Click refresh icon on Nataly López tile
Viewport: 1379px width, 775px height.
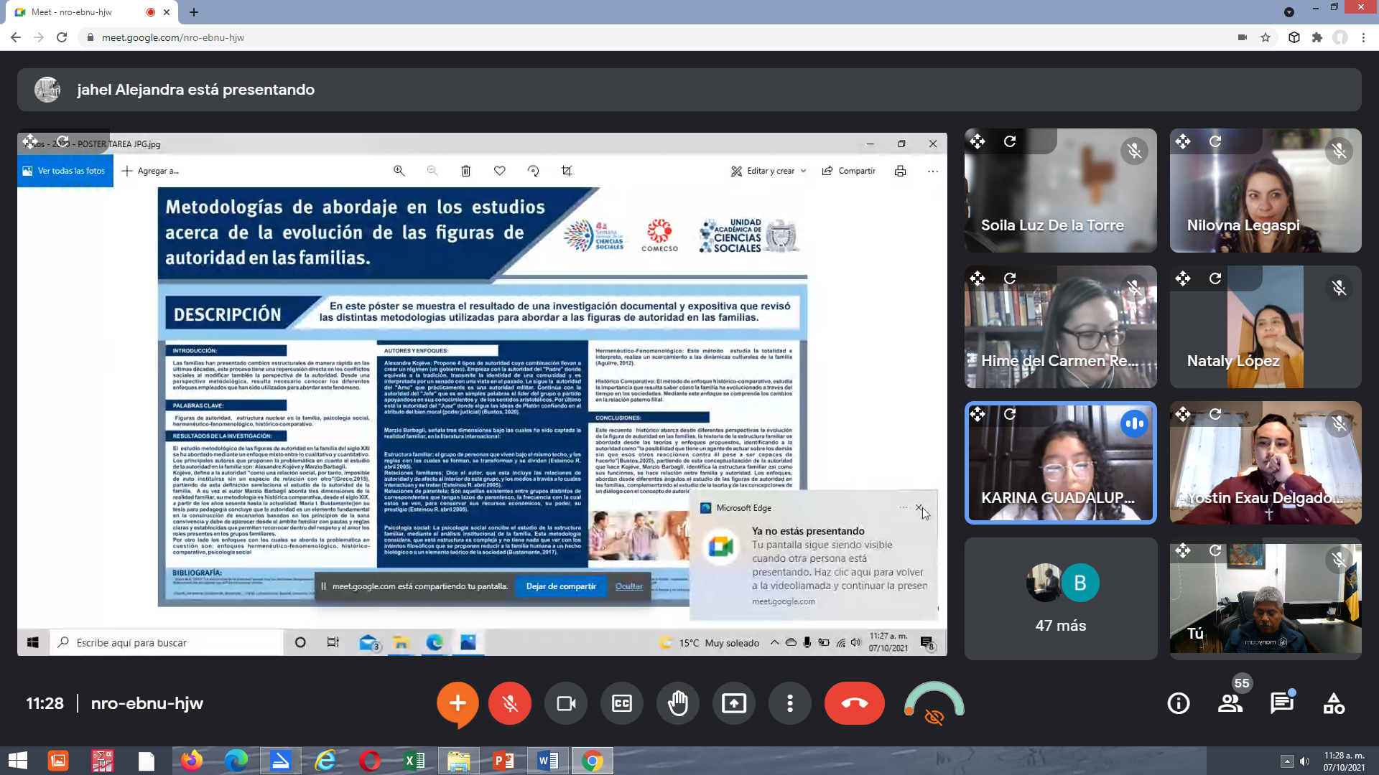[x=1215, y=278]
